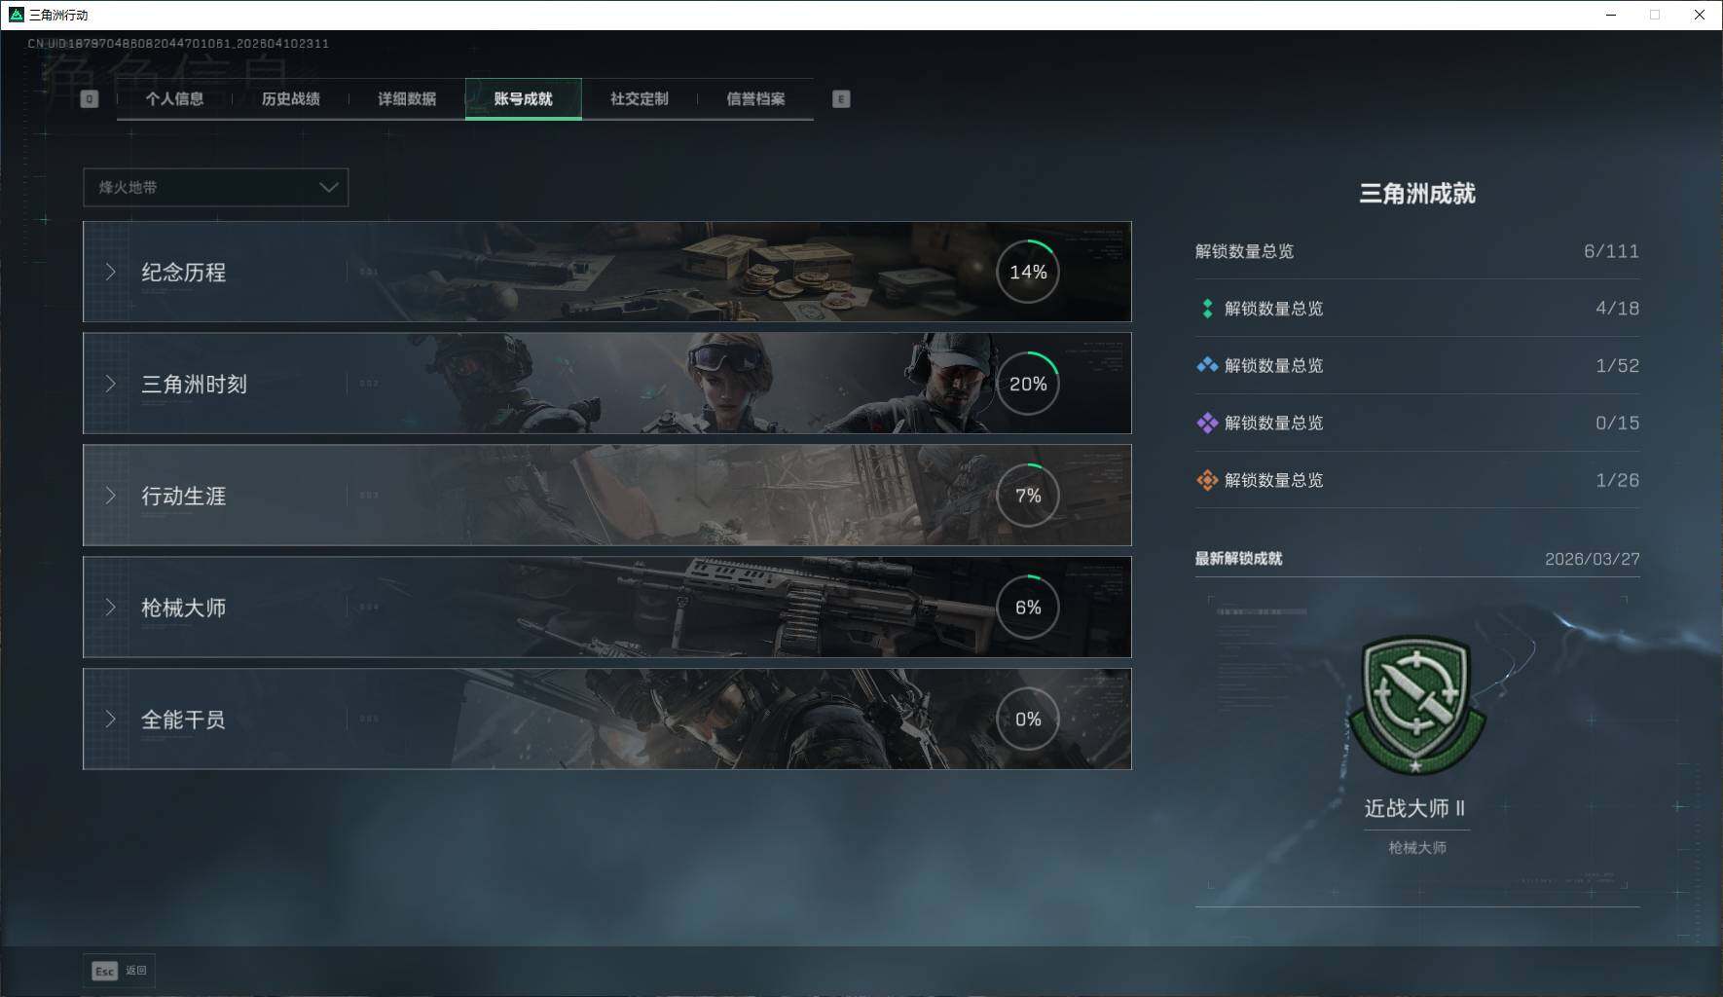Minimize the 三角洲行动 window
This screenshot has width=1723, height=997.
pos(1611,15)
